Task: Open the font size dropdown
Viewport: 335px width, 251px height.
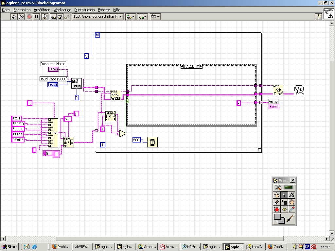Action: pyautogui.click(x=121, y=17)
